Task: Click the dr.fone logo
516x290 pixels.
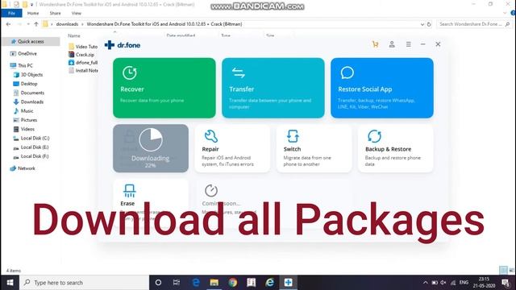Action: (123, 45)
